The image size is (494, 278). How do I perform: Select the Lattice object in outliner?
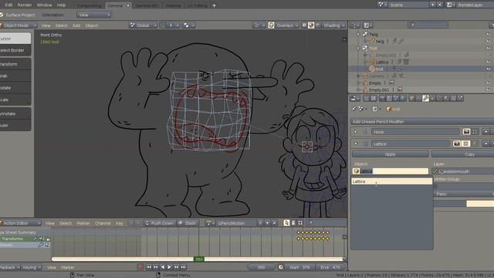click(x=382, y=62)
